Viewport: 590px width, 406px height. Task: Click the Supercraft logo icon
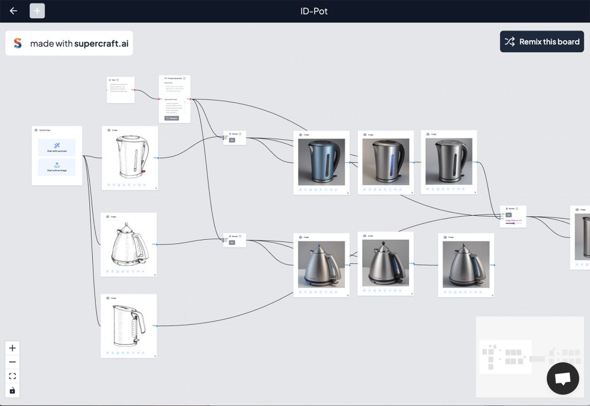tap(18, 43)
